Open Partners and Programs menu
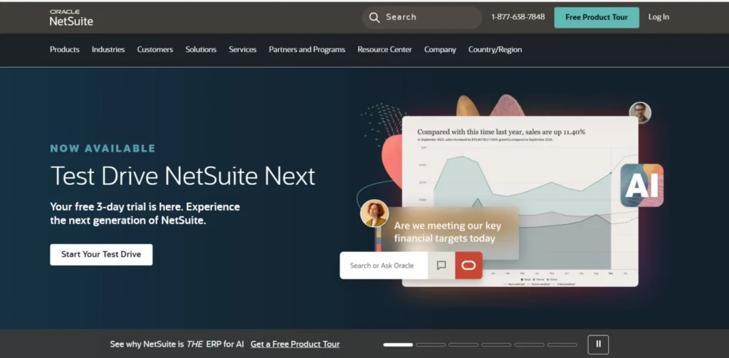 (307, 49)
